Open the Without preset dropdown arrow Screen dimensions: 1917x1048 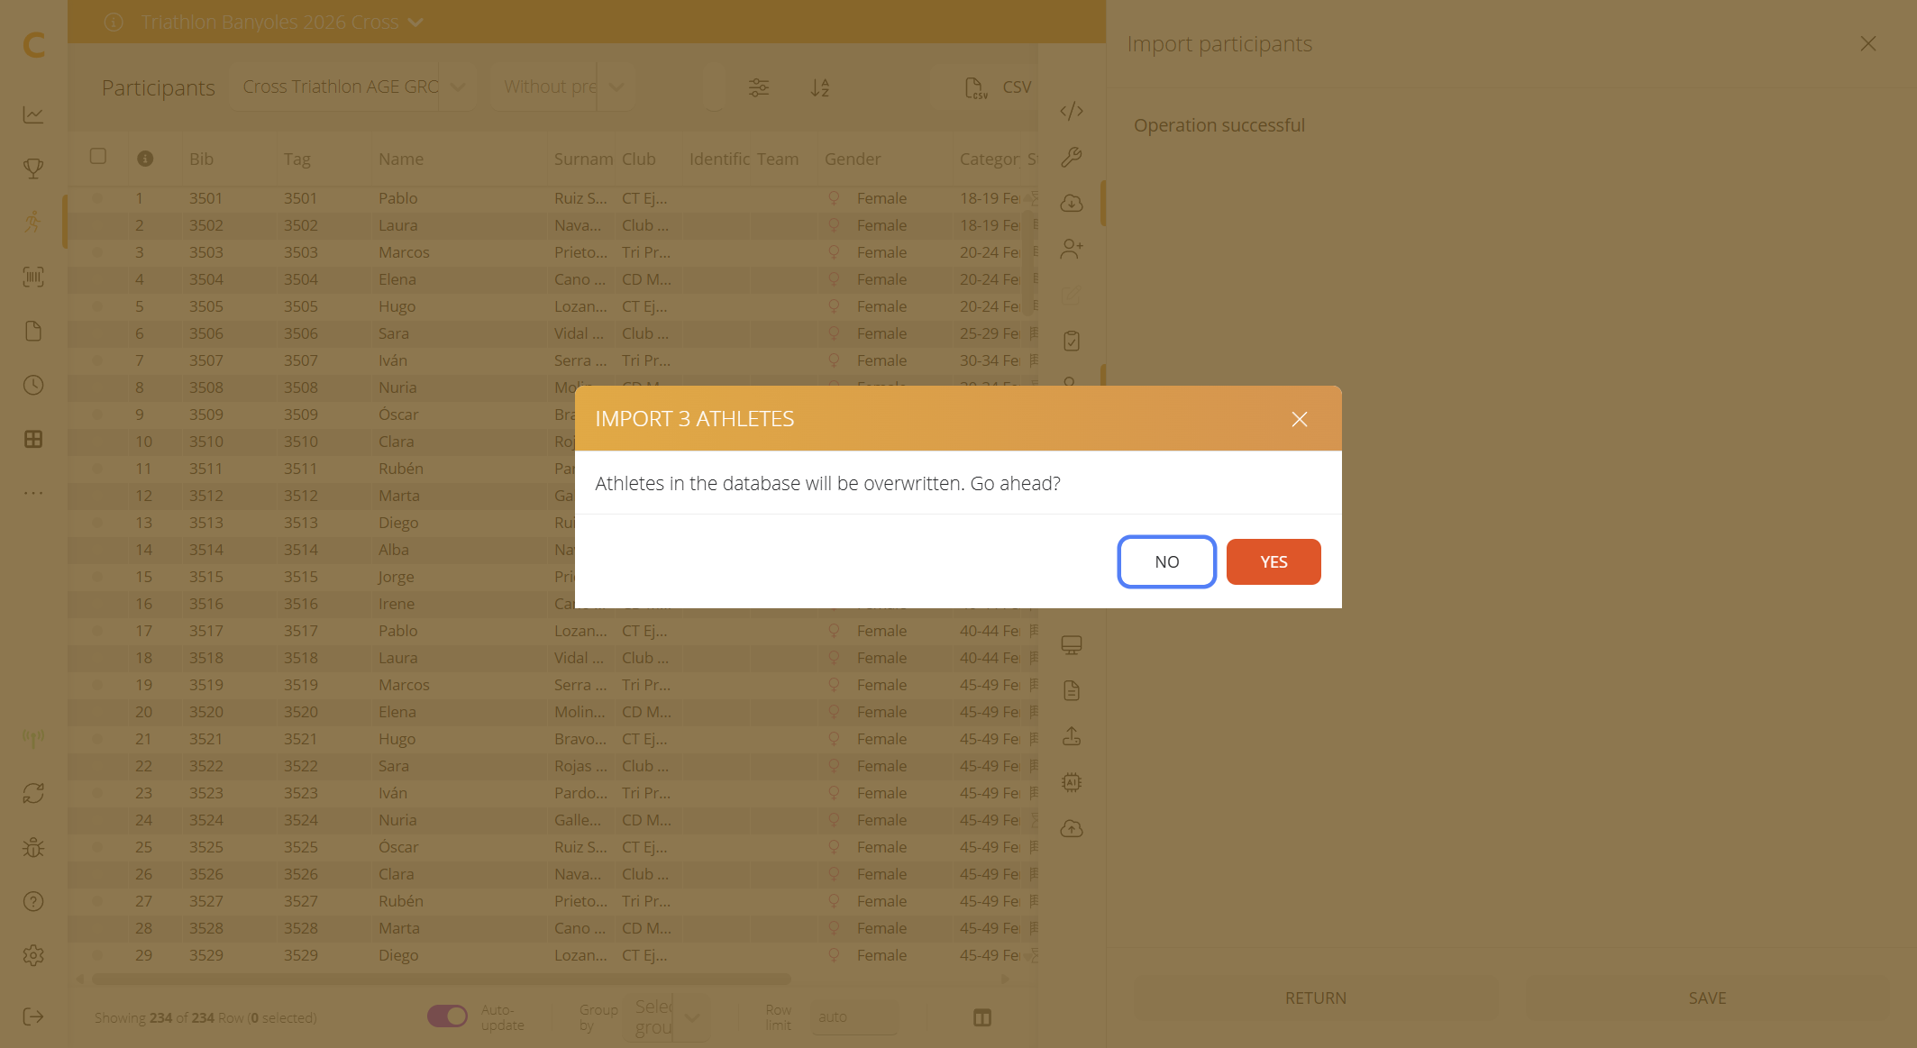(x=616, y=87)
